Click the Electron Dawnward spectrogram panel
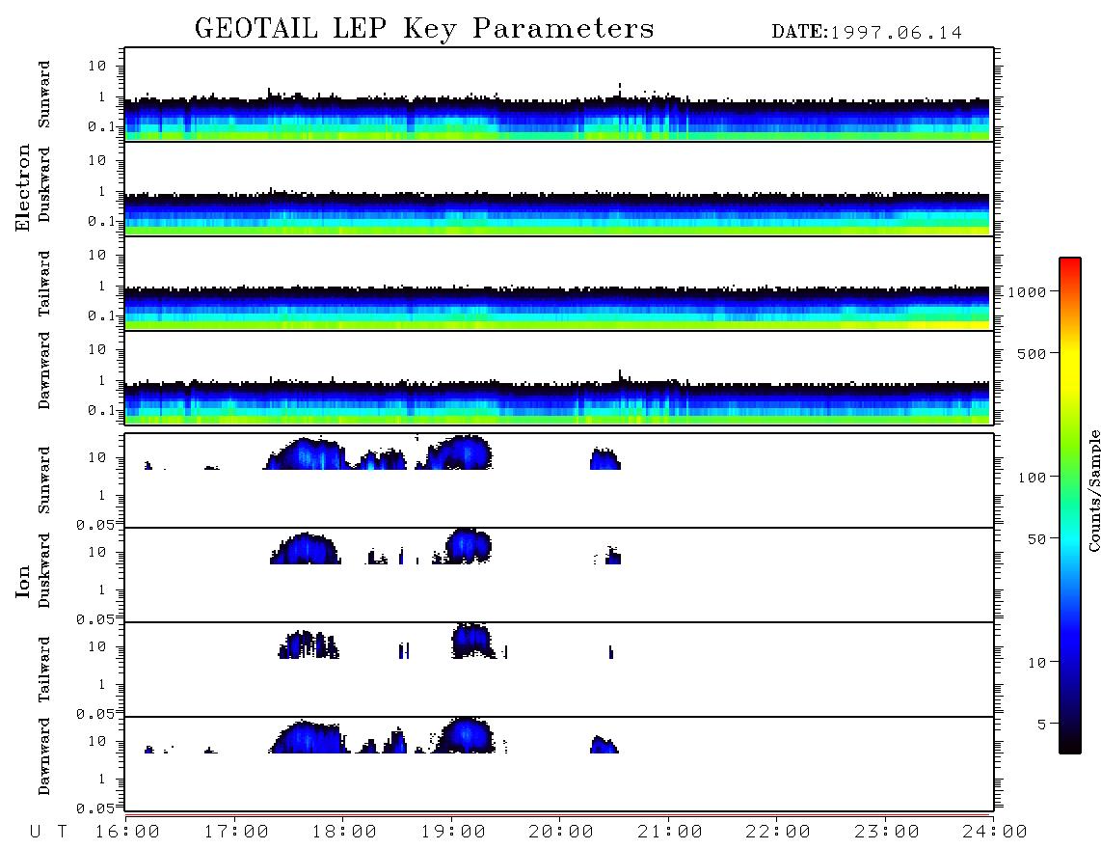The width and height of the screenshot is (1101, 849). pos(559,377)
